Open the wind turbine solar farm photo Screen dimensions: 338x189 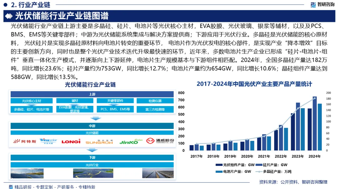coord(27,173)
